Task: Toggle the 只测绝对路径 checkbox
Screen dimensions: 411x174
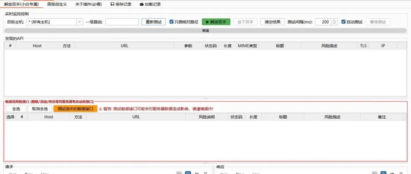Action: [172, 22]
